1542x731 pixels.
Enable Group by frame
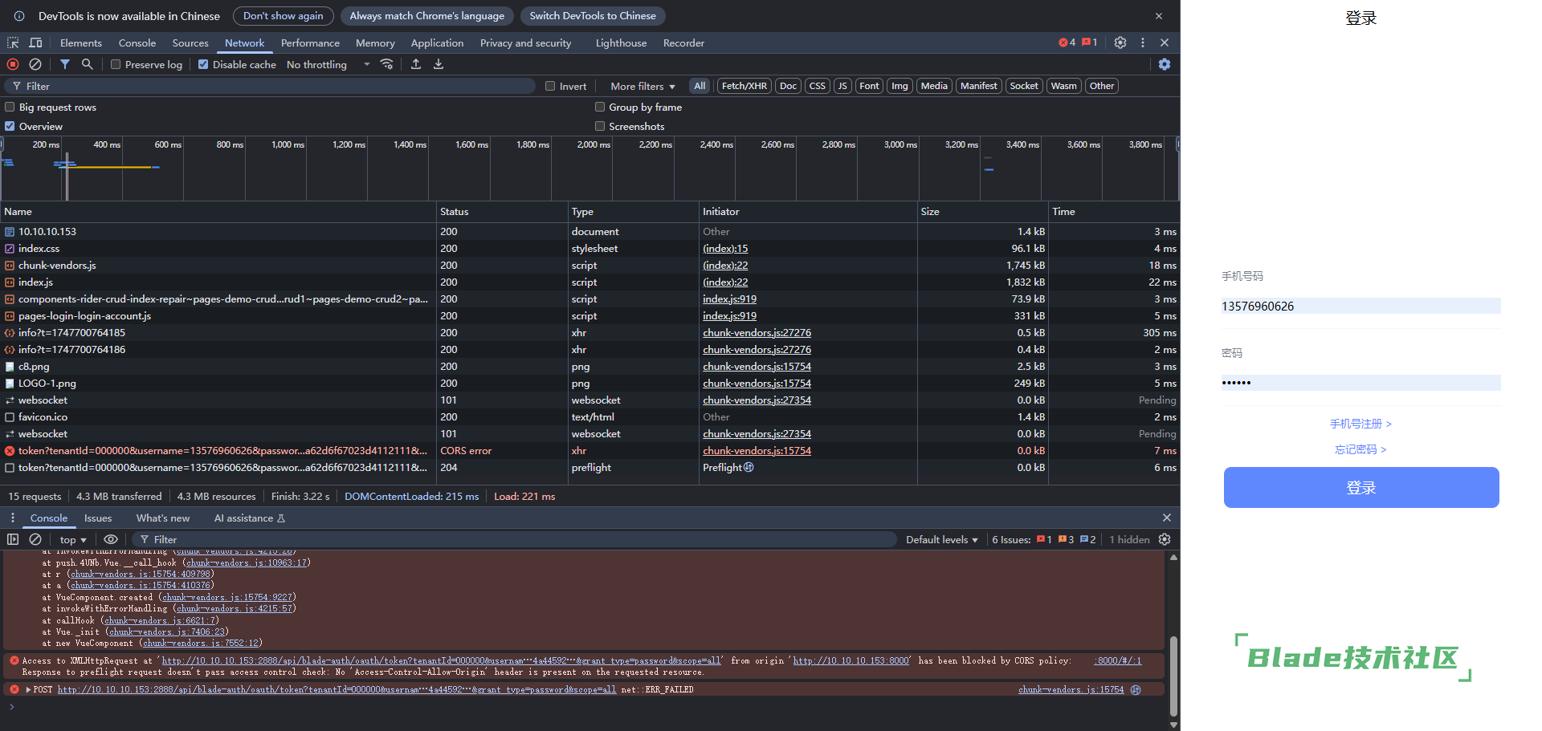[x=600, y=107]
